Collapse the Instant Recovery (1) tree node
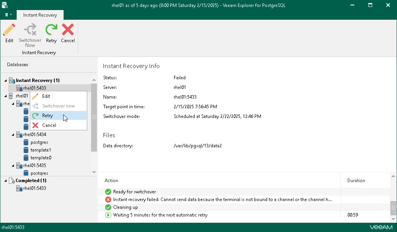This screenshot has height=232, width=397. [5, 80]
